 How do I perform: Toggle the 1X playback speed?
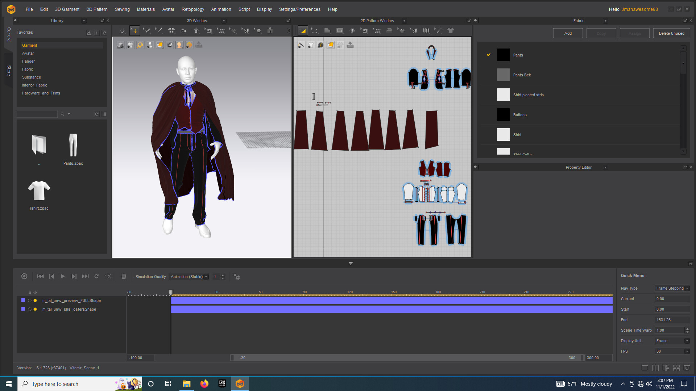[108, 277]
